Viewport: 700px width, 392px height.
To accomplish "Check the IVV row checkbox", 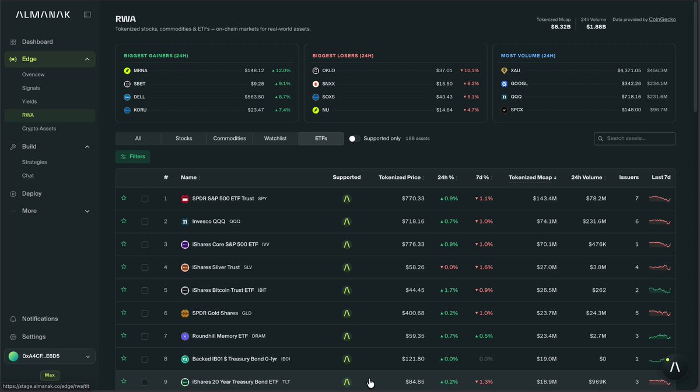I will click(x=145, y=245).
